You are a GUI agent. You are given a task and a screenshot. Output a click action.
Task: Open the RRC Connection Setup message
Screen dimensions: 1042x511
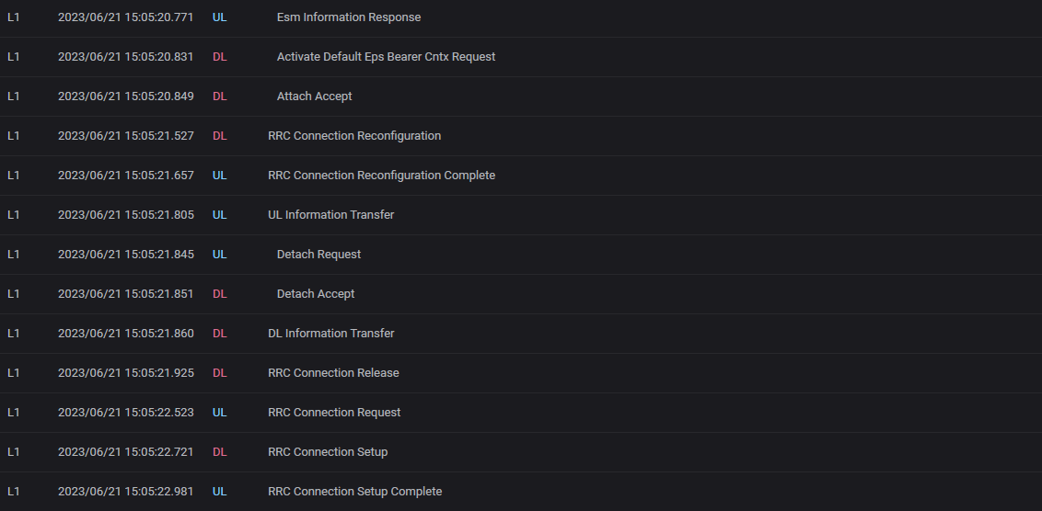click(x=328, y=452)
